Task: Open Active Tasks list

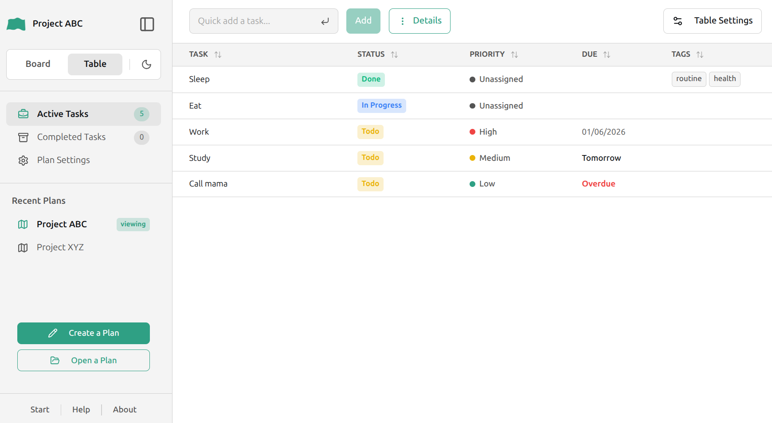Action: click(x=83, y=114)
